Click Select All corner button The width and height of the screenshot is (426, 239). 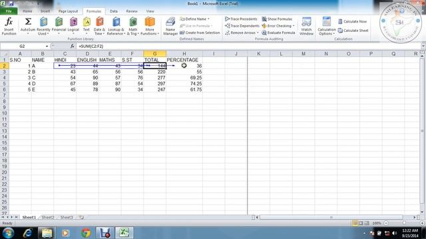click(5, 54)
